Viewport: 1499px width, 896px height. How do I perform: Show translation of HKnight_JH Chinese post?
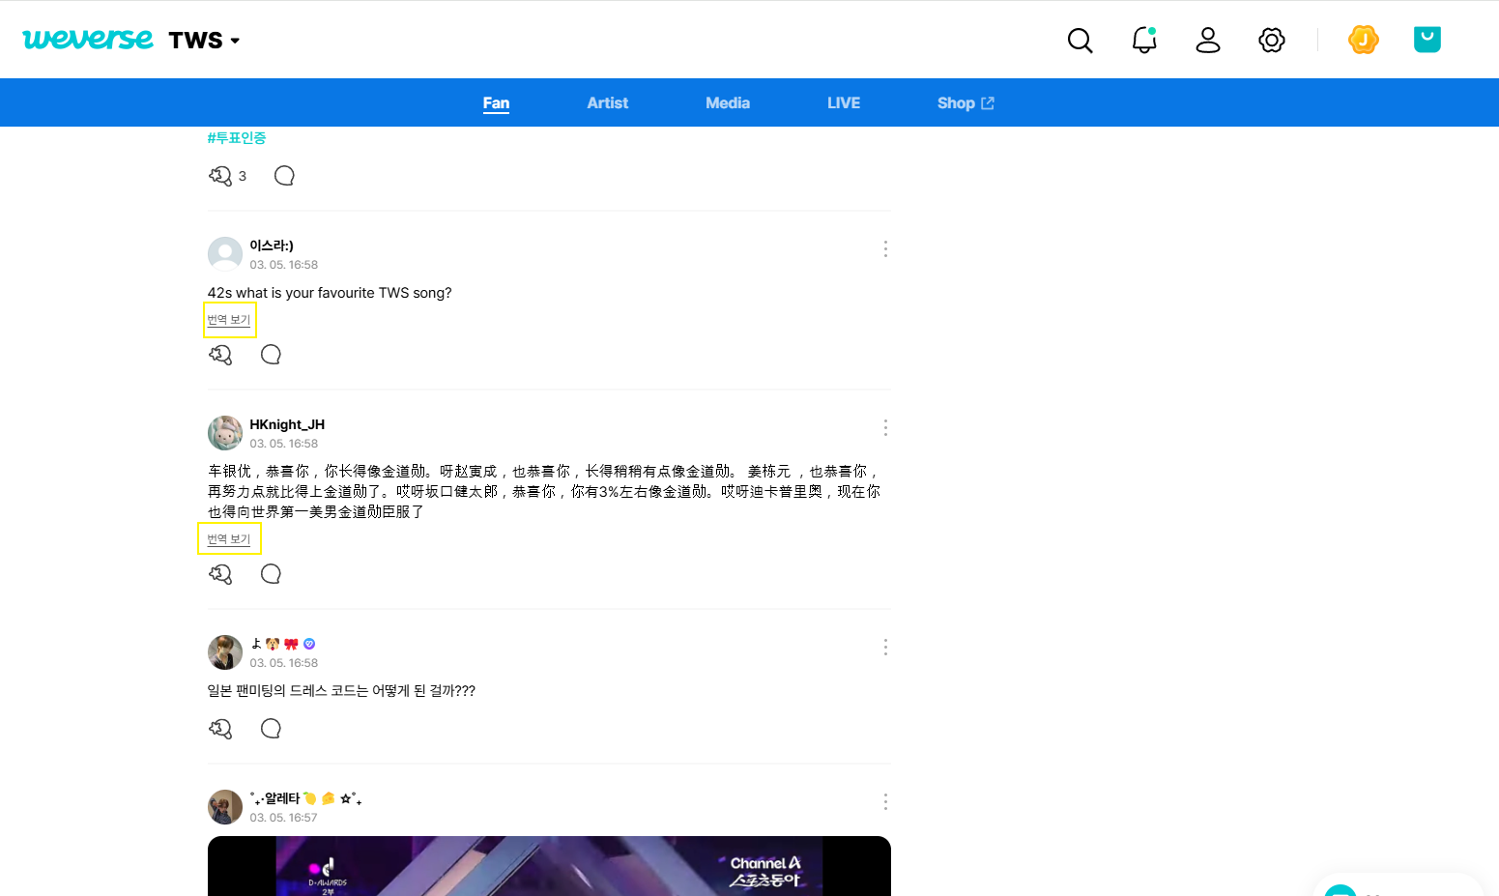[229, 539]
